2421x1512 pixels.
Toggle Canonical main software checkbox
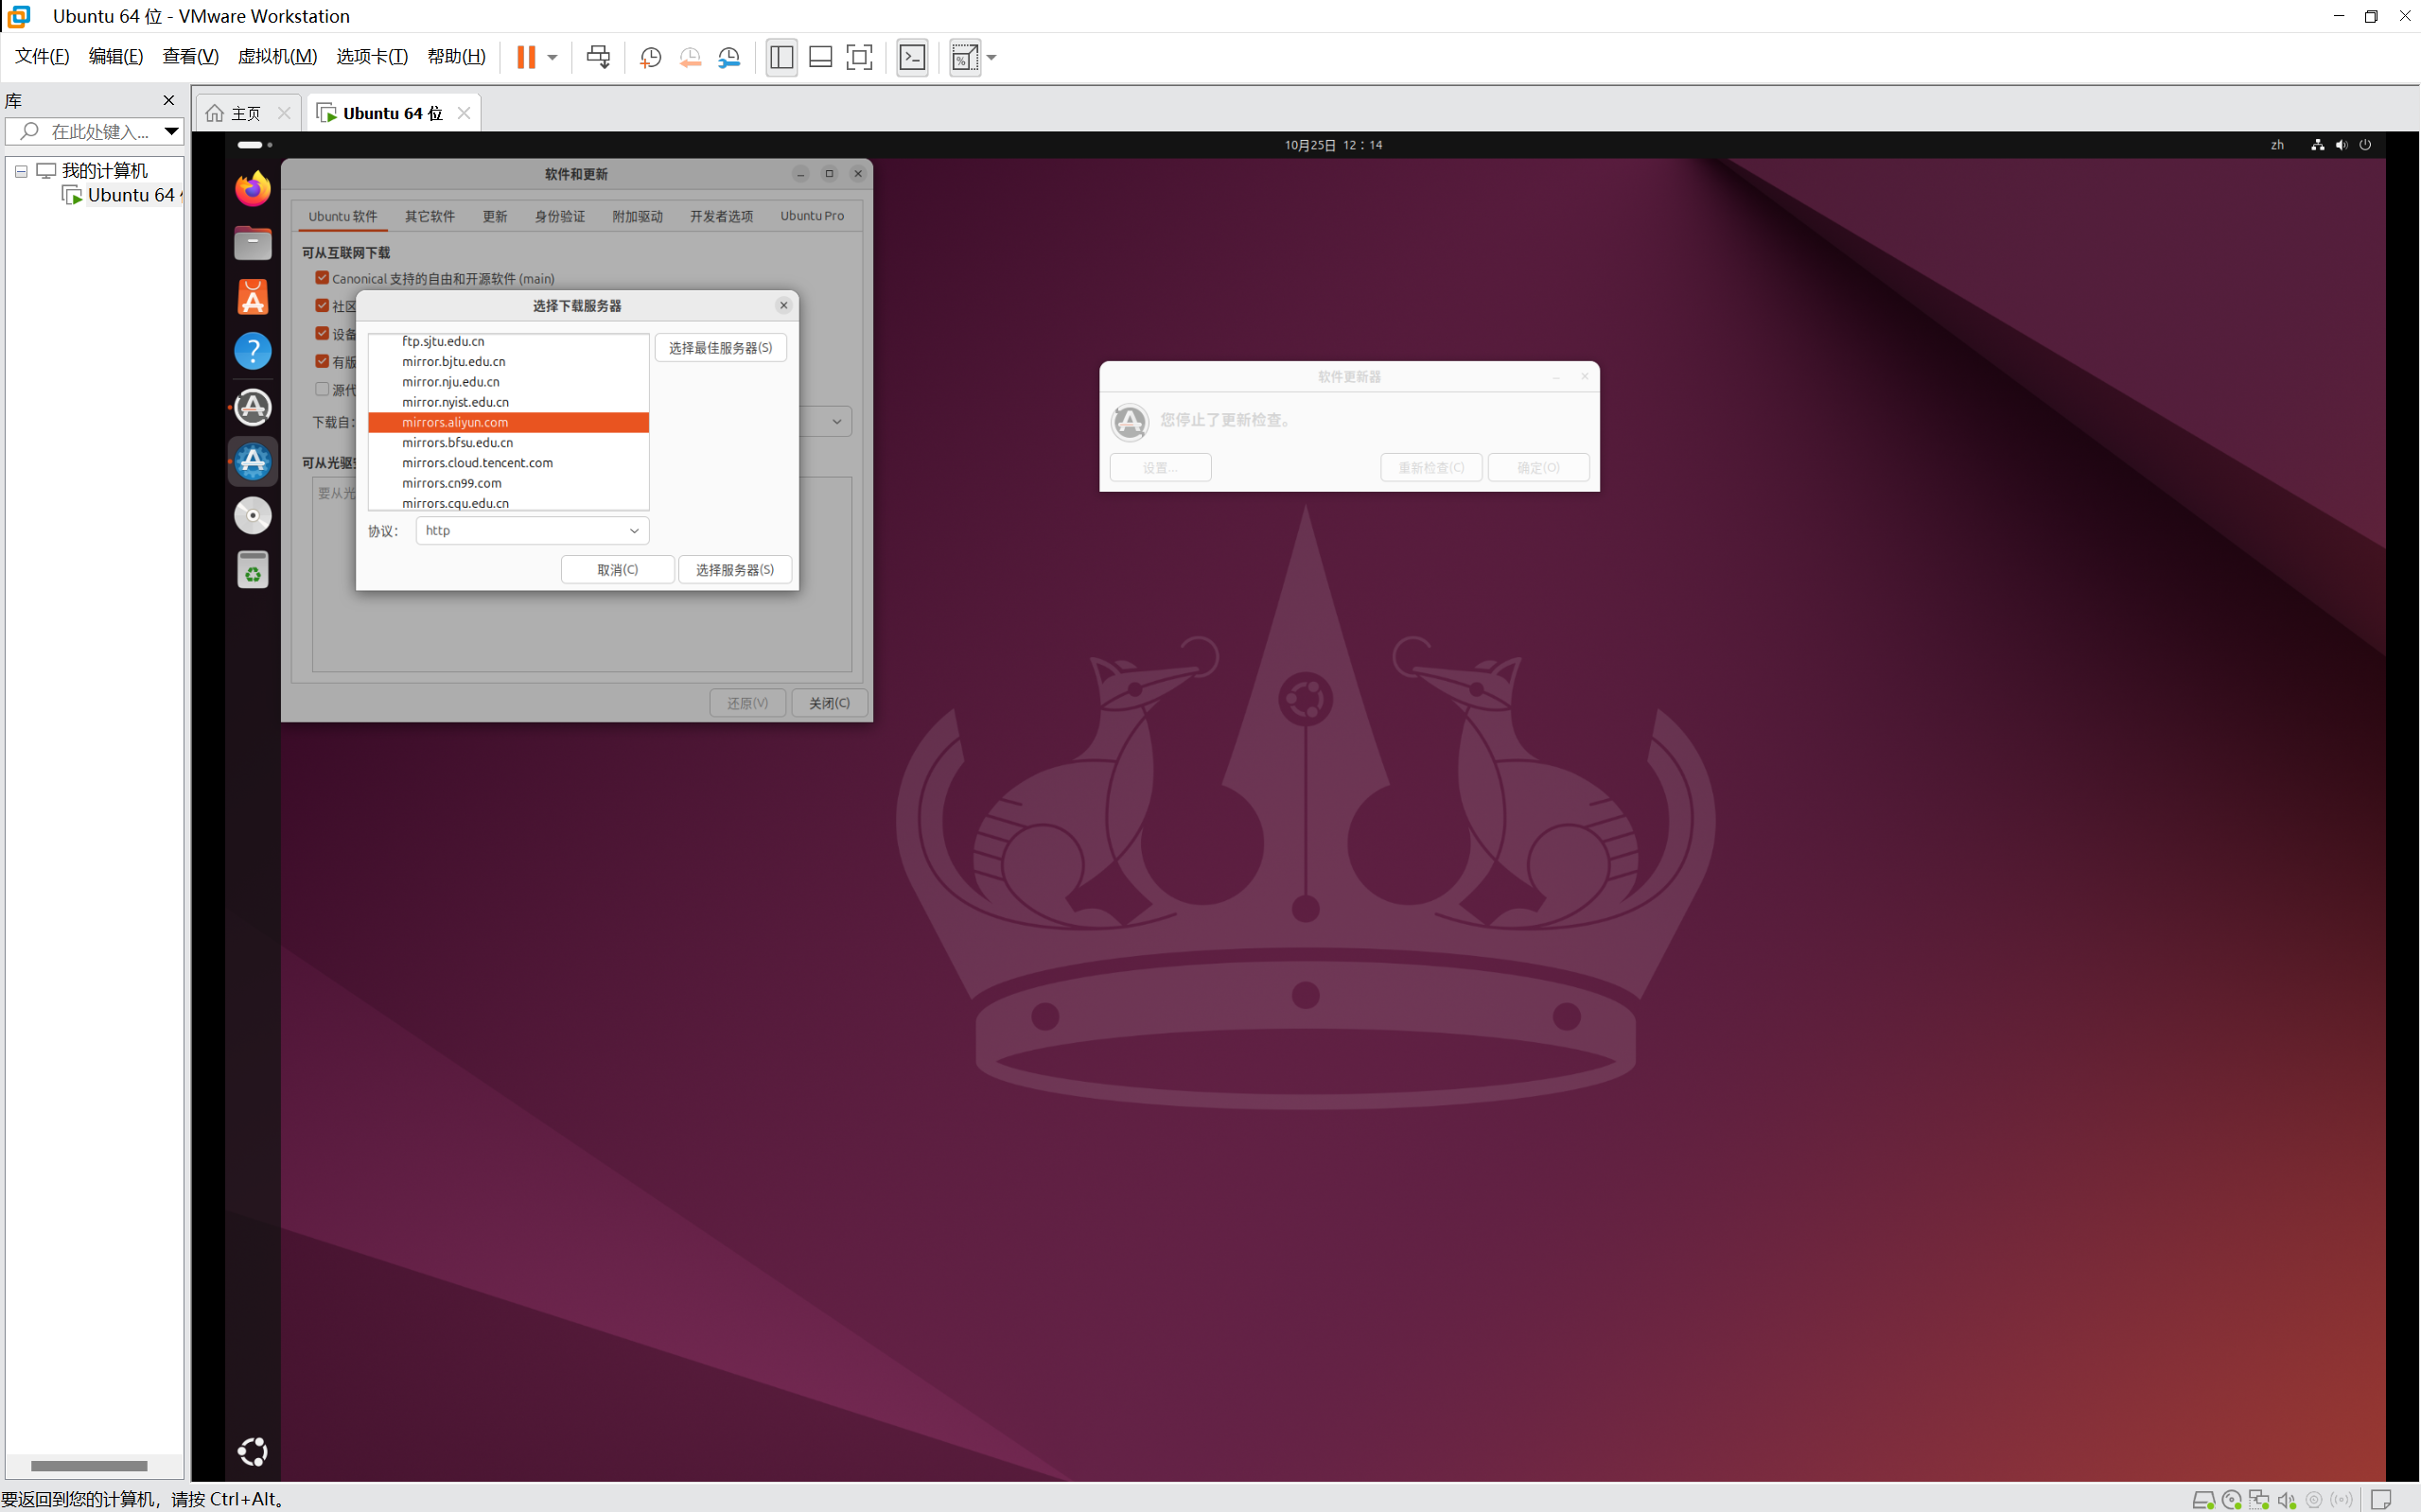coord(322,278)
